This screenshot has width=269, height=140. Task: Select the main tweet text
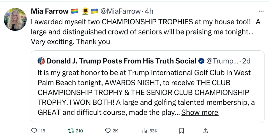(x=140, y=32)
